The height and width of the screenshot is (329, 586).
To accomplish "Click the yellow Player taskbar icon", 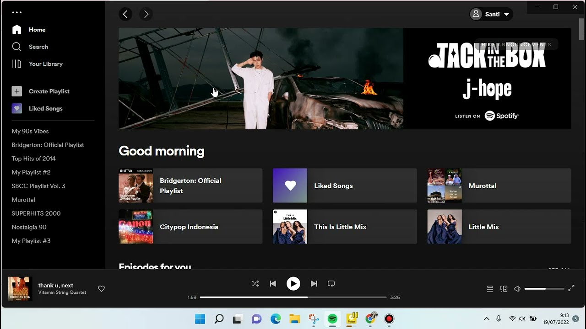I will [x=352, y=318].
